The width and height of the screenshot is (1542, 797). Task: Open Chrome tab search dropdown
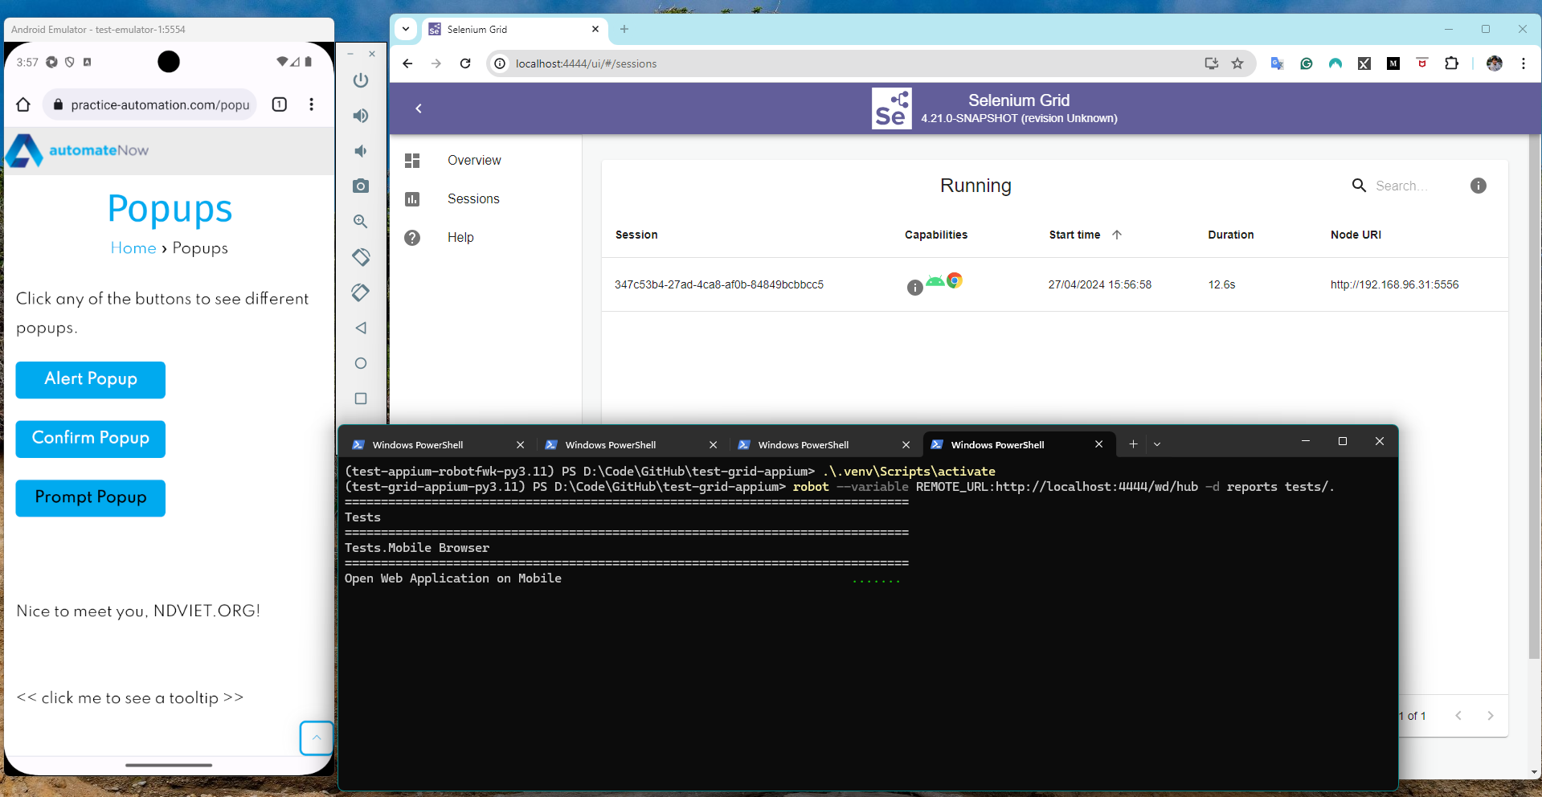[406, 29]
